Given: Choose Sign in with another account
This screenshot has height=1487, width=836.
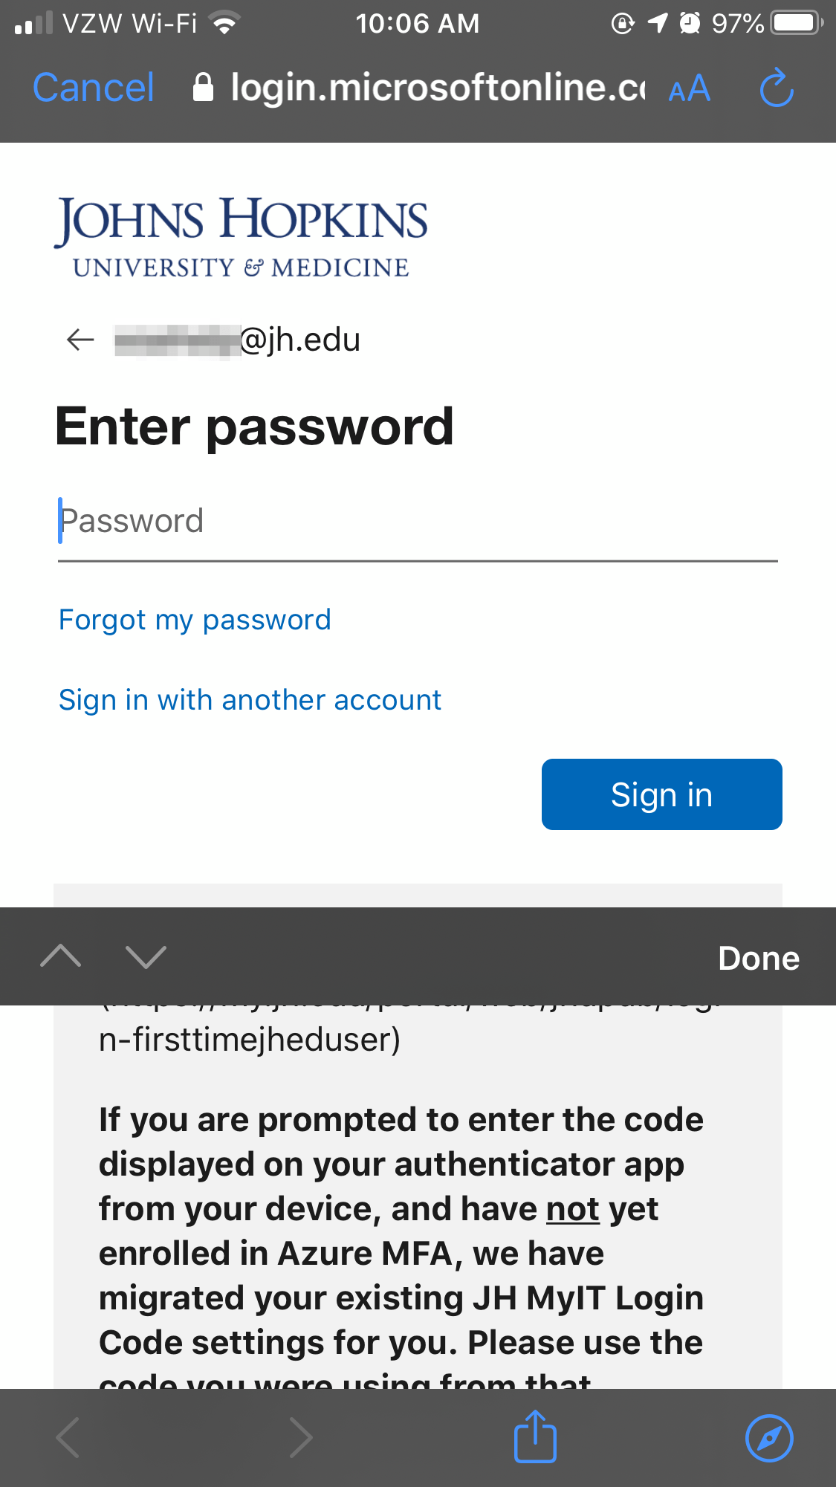Looking at the screenshot, I should coord(250,700).
